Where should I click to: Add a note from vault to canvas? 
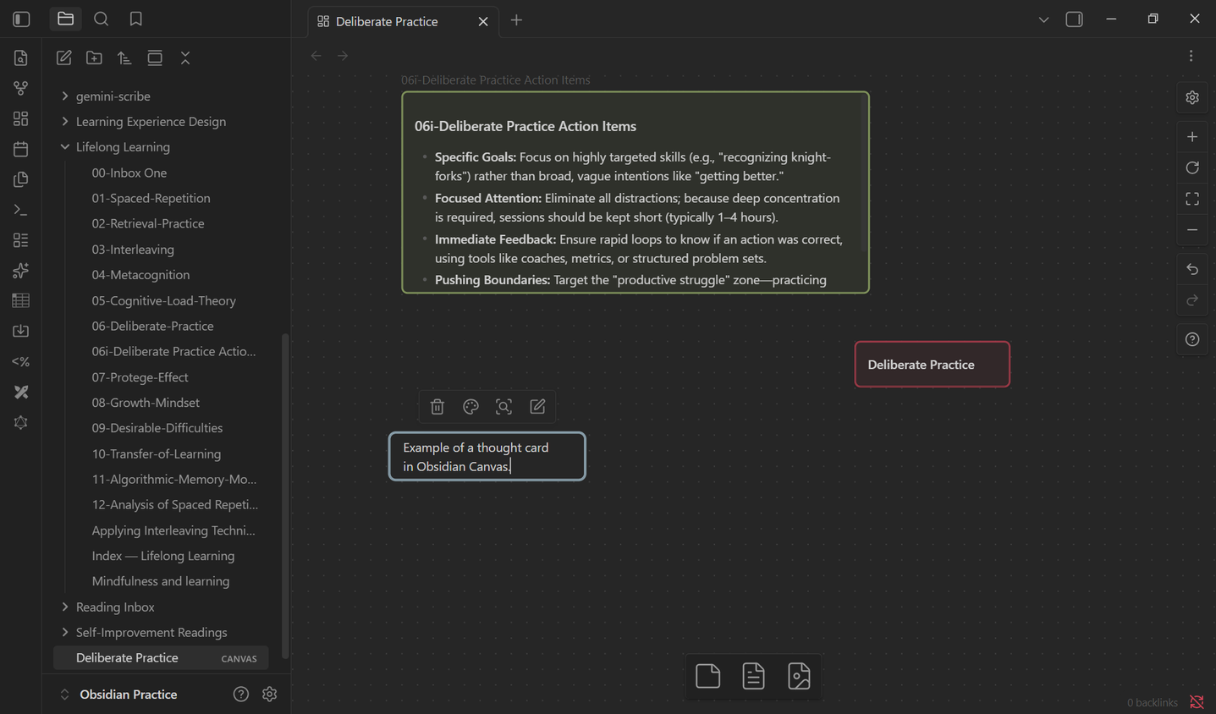tap(753, 676)
